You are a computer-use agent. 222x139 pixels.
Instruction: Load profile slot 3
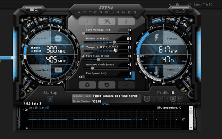pyautogui.click(x=160, y=99)
